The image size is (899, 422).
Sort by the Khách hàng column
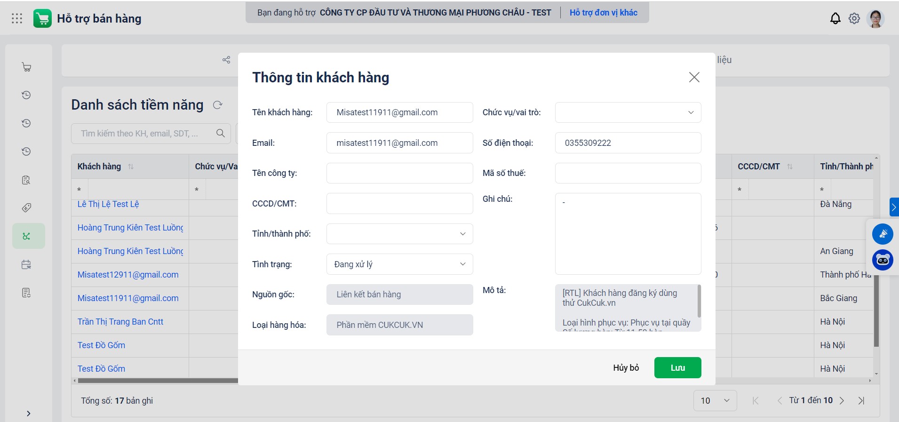(x=131, y=167)
